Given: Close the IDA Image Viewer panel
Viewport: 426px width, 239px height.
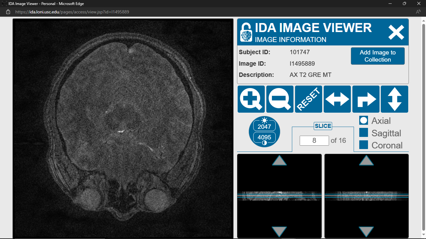Looking at the screenshot, I should (x=396, y=32).
